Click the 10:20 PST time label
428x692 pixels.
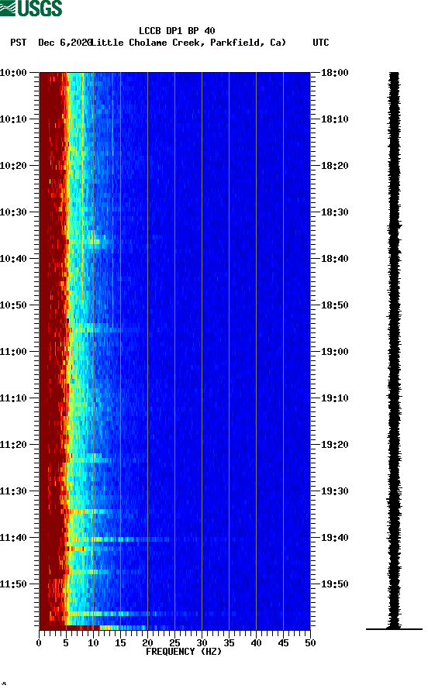[13, 166]
